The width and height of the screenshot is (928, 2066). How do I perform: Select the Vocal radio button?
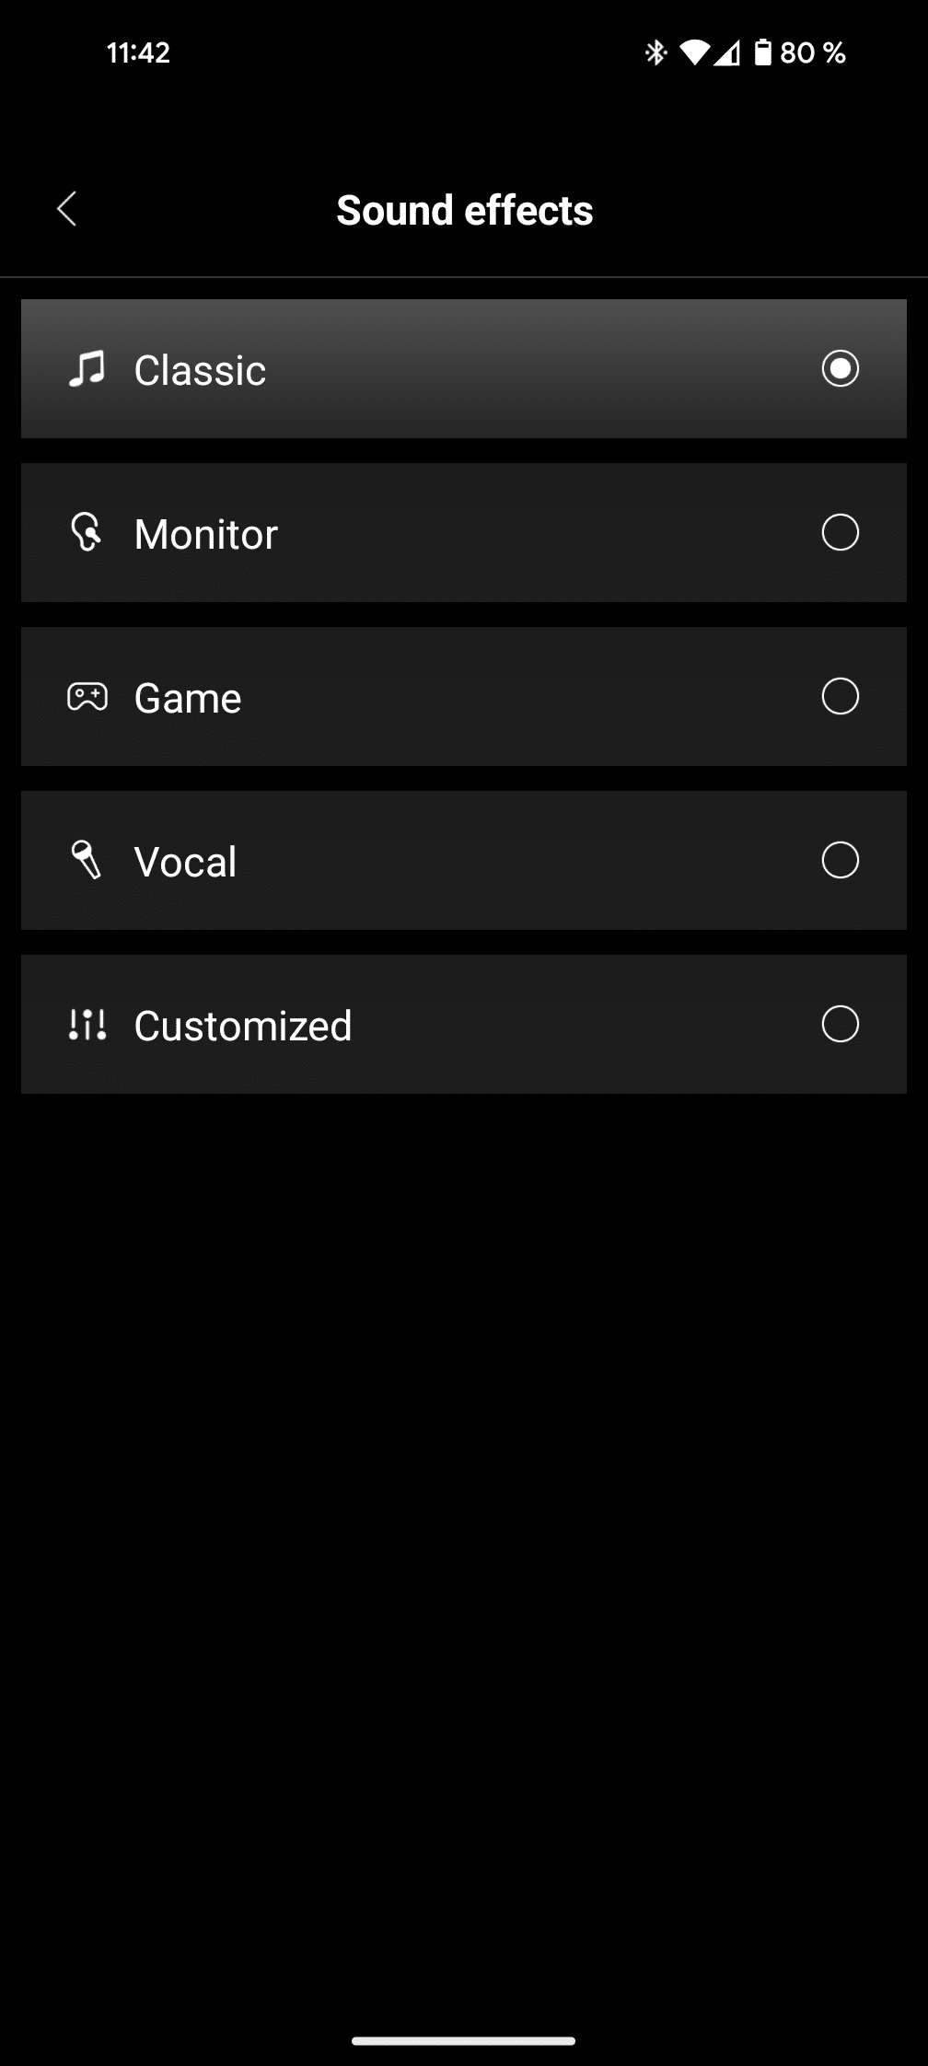pos(840,860)
